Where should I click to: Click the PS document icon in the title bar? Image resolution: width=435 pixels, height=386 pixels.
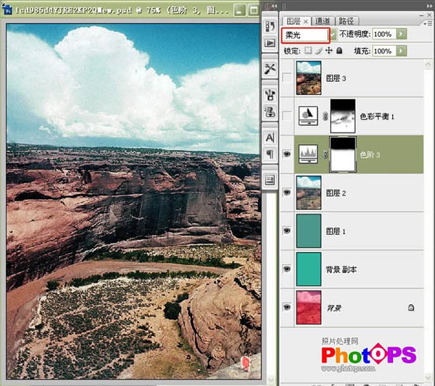(x=7, y=9)
